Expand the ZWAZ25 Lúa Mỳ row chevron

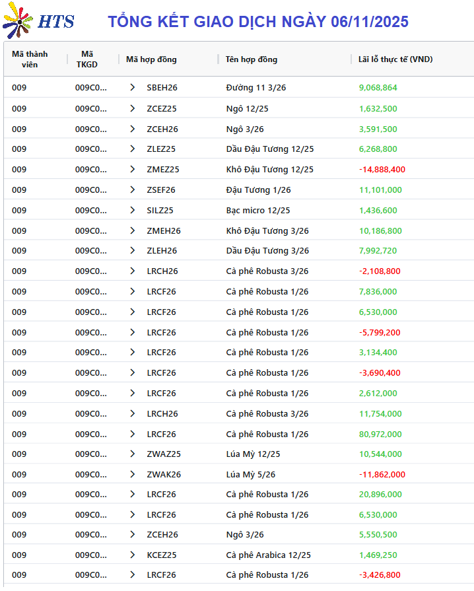[132, 454]
